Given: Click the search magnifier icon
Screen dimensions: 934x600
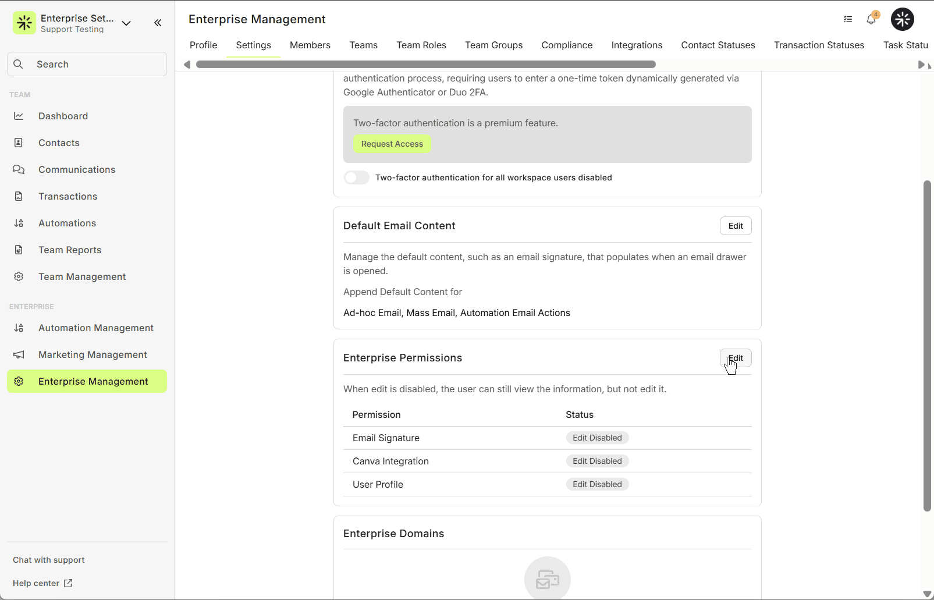Looking at the screenshot, I should (19, 64).
